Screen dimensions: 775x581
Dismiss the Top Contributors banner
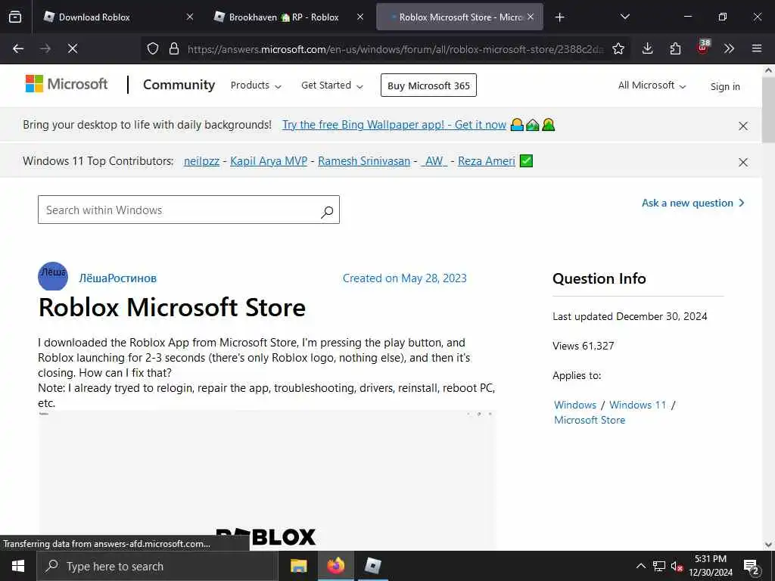(x=743, y=162)
